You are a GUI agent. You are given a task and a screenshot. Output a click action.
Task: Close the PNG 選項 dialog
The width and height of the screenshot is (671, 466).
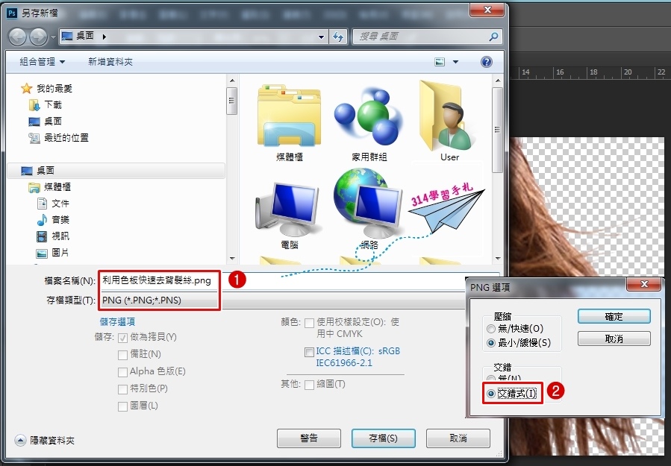[644, 284]
